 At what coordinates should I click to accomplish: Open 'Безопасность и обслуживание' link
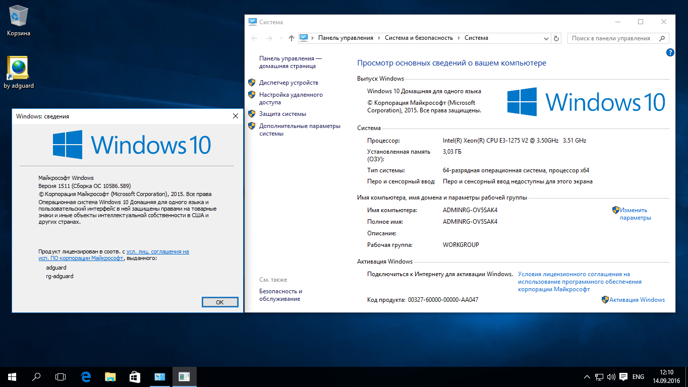point(280,295)
